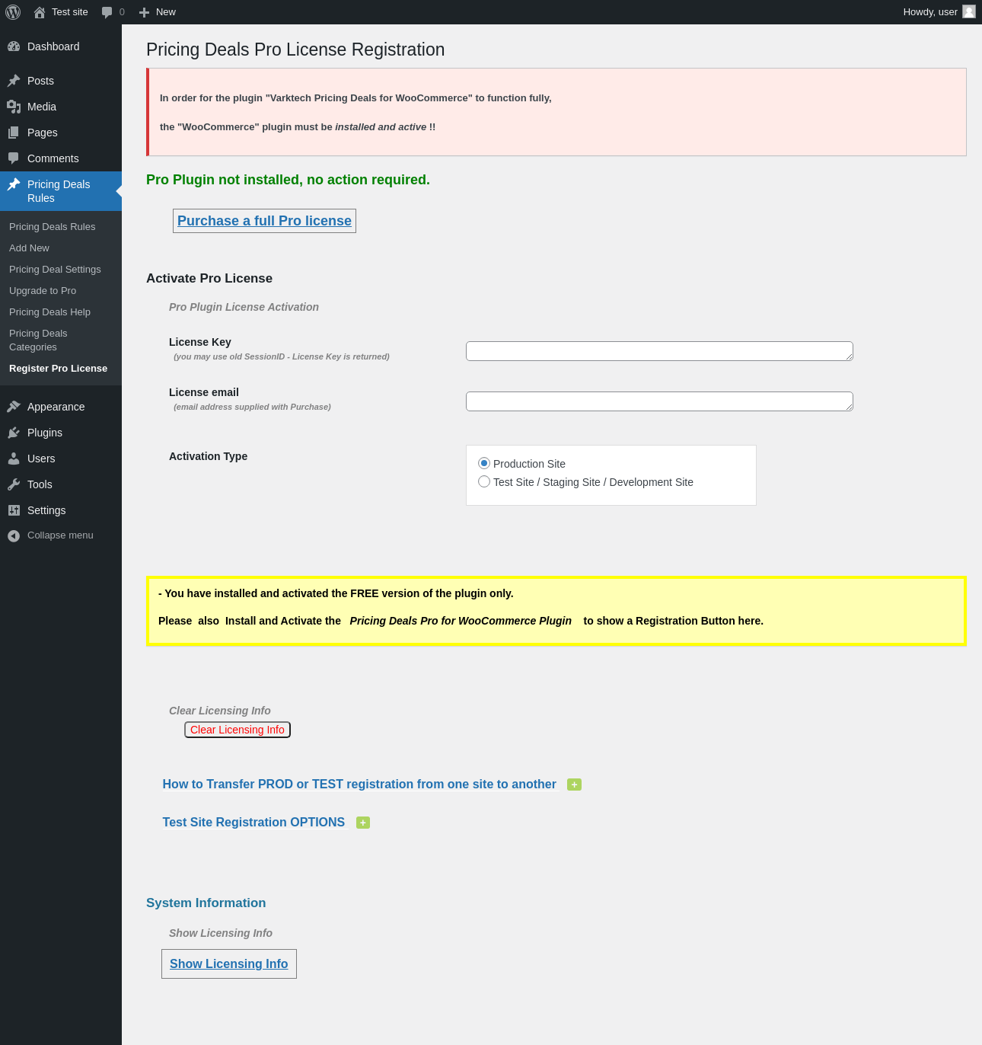Screen dimensions: 982x1045
Task: Open Pricing Deal Settings submenu item
Action: [55, 270]
